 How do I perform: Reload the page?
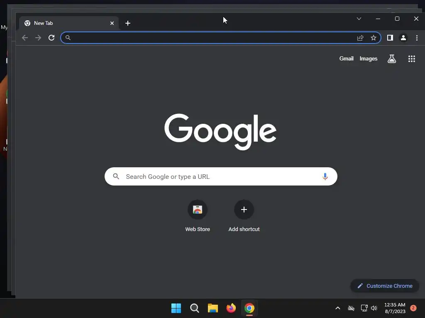pos(51,38)
